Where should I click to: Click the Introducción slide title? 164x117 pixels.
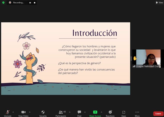click(95, 33)
